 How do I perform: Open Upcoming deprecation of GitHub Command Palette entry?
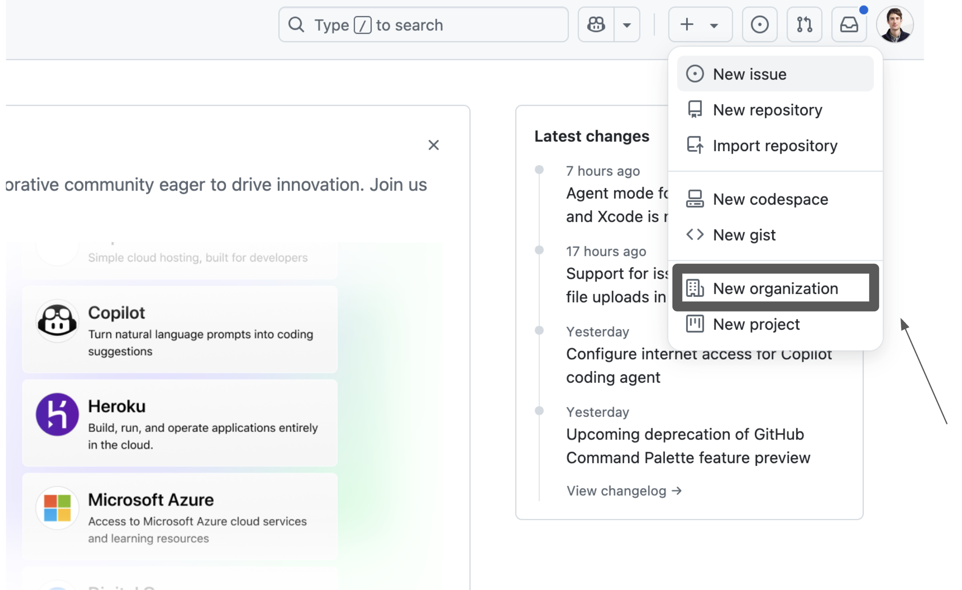click(688, 446)
